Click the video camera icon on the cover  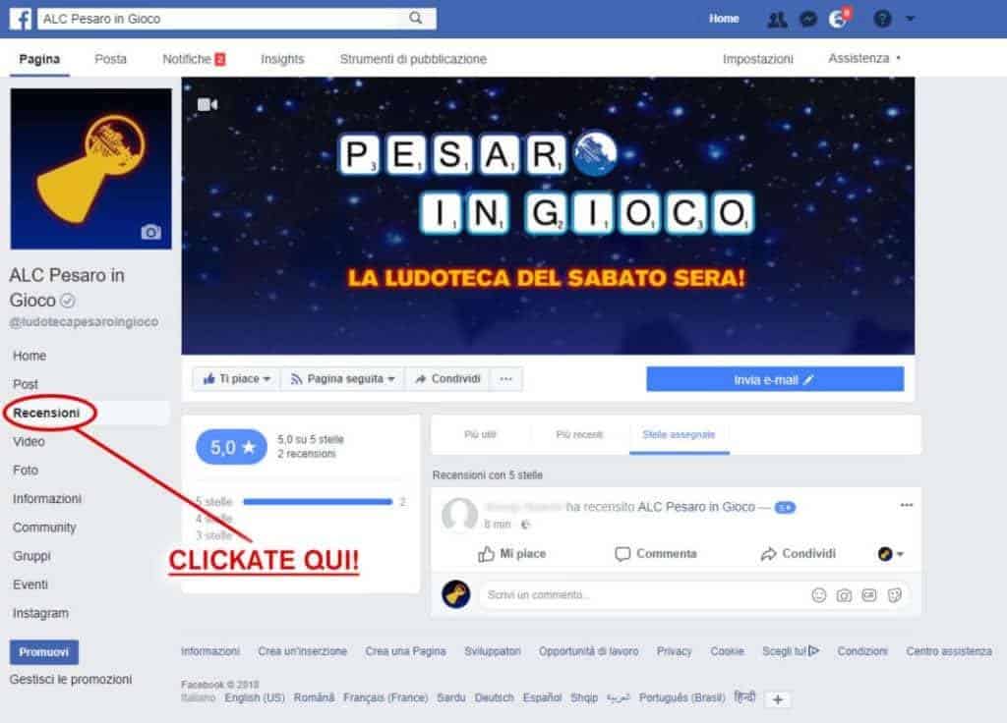[207, 104]
